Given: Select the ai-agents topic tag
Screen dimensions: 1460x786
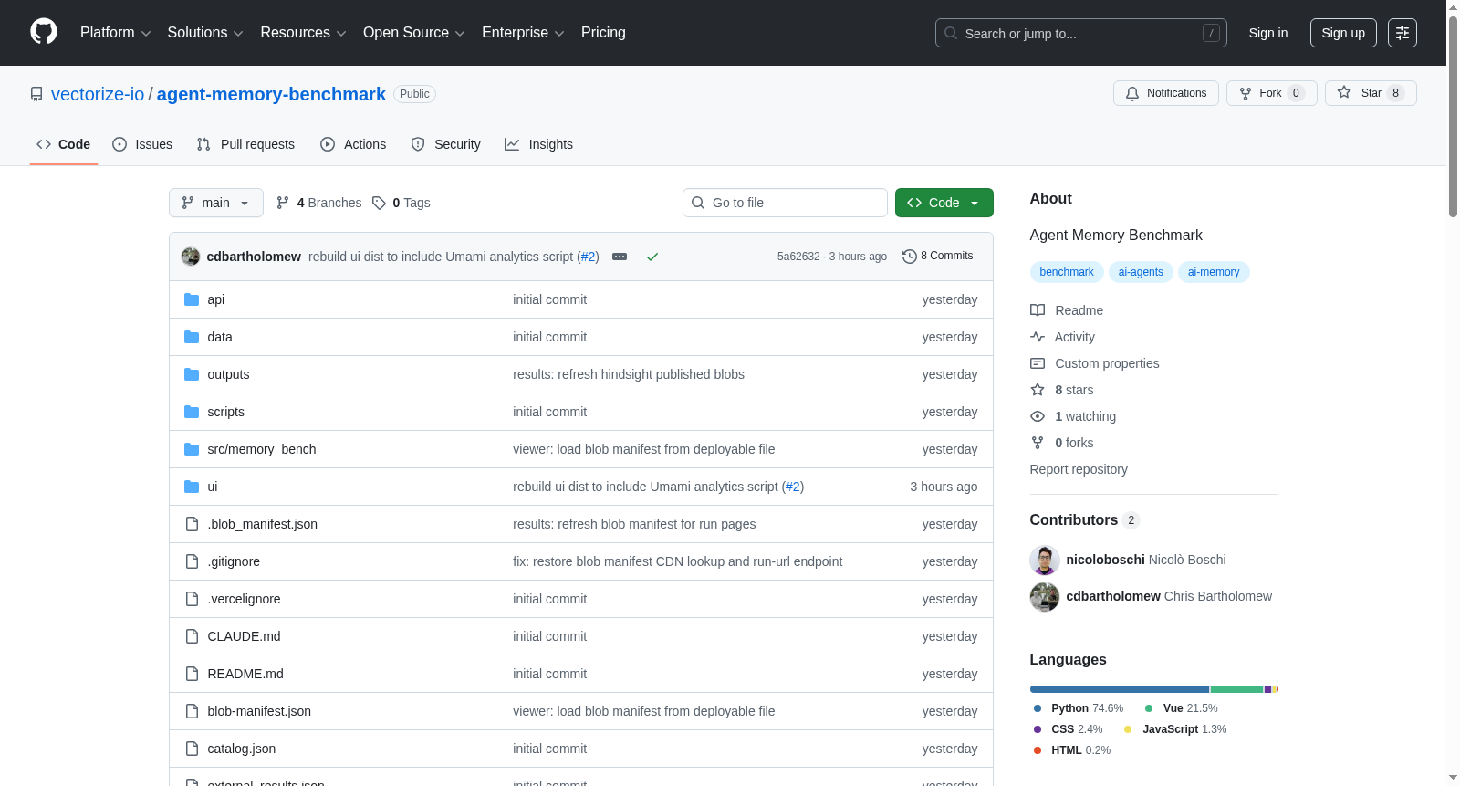Looking at the screenshot, I should [x=1141, y=272].
